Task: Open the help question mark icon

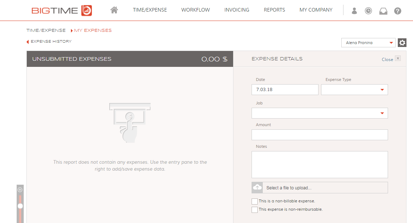Action: pos(397,11)
